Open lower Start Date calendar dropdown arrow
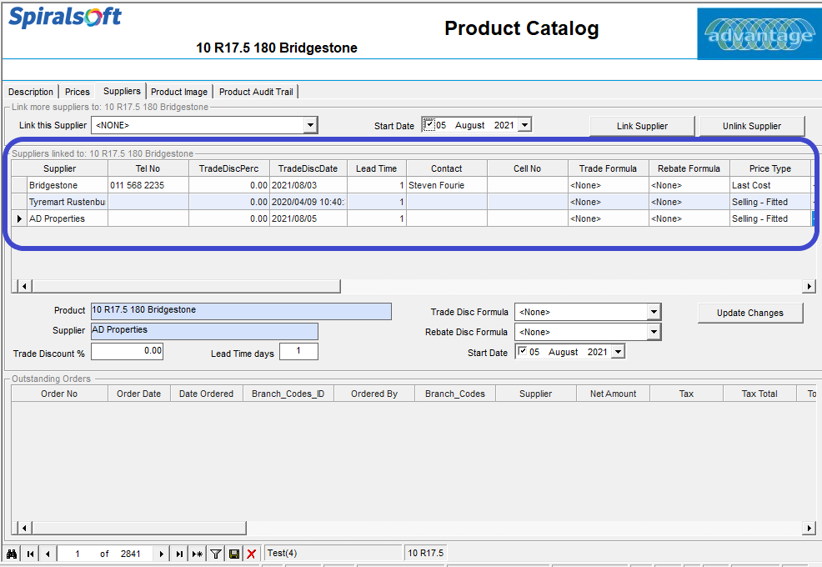The height and width of the screenshot is (567, 822). 619,351
